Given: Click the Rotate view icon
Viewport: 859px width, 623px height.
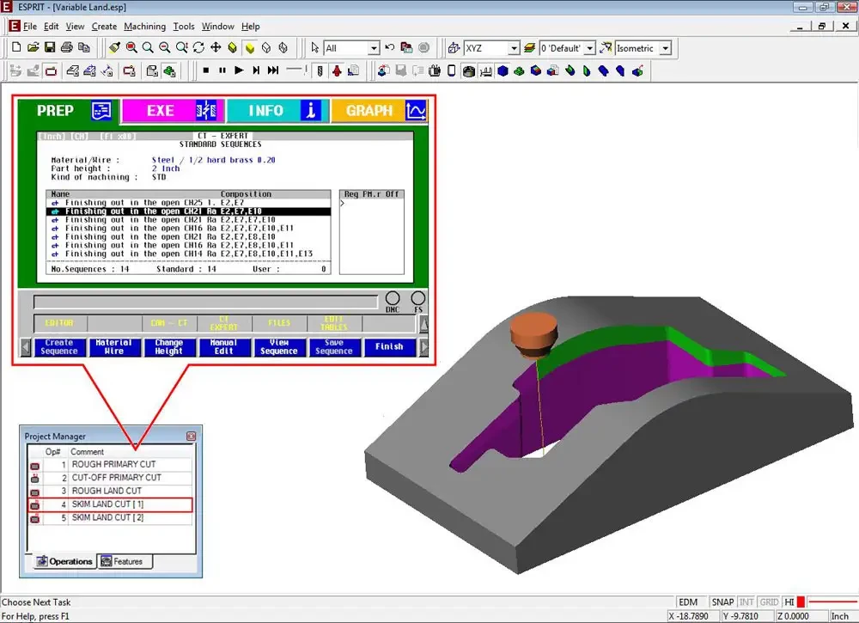Looking at the screenshot, I should click(x=198, y=47).
